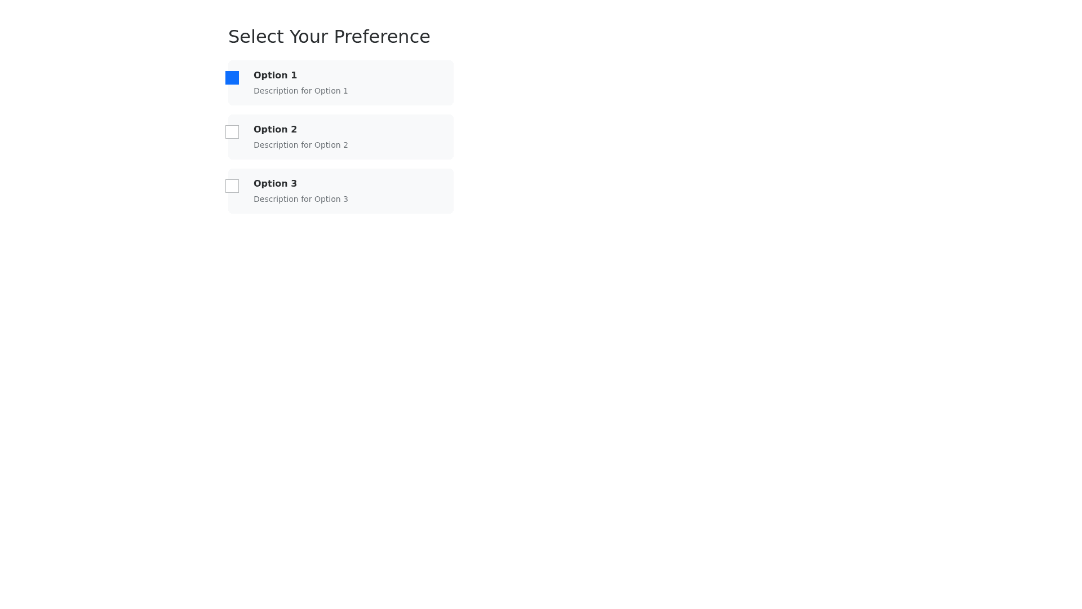Check the Option 2 checkbox

(232, 132)
